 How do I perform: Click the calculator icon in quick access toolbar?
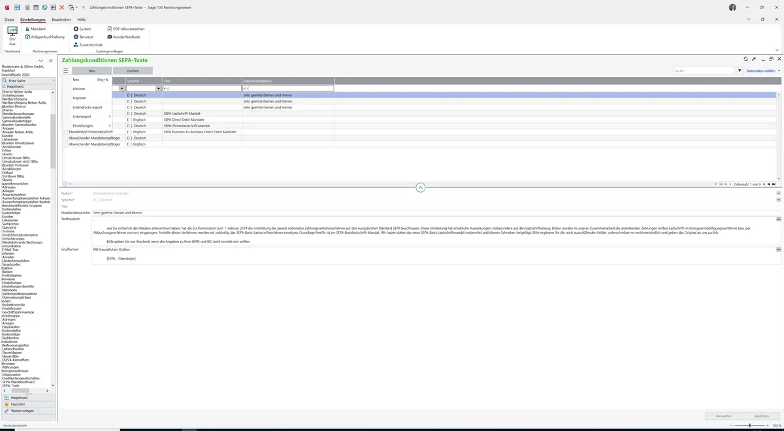point(26,7)
